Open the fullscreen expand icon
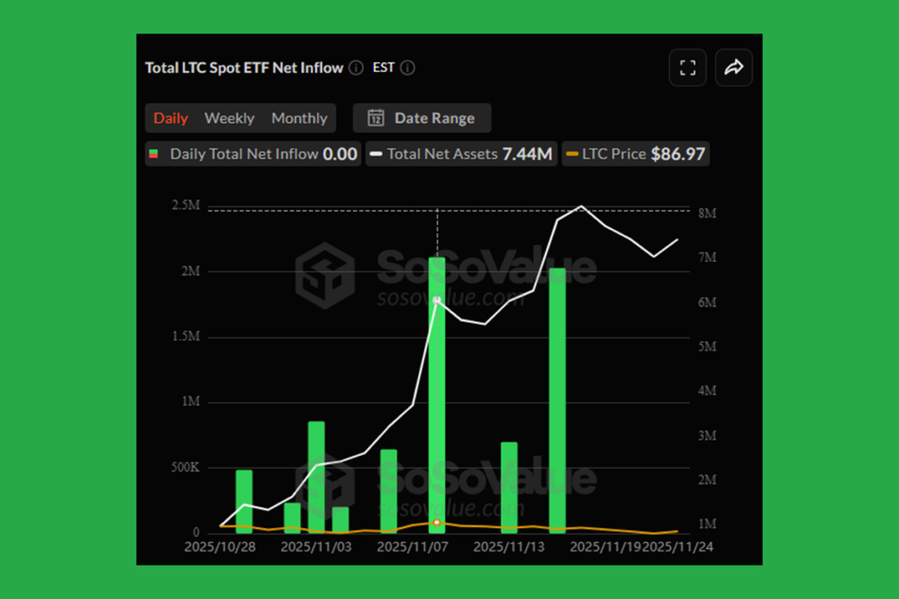The image size is (899, 599). pyautogui.click(x=687, y=68)
